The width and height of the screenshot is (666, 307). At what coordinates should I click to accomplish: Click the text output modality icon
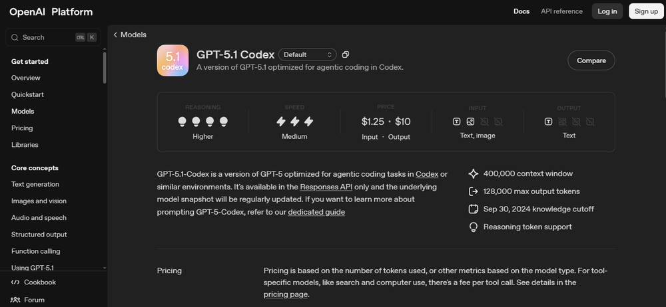pos(548,122)
